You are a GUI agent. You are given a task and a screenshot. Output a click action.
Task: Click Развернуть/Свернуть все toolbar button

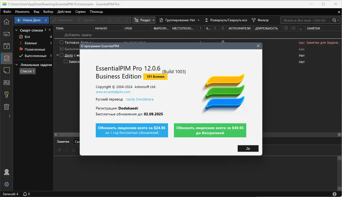pos(226,20)
